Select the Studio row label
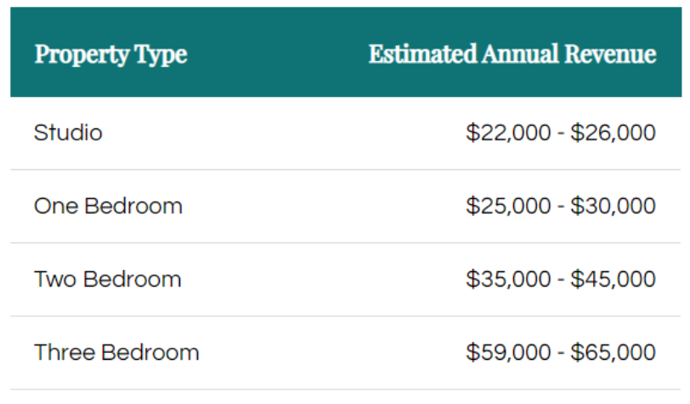This screenshot has width=690, height=404. point(68,133)
